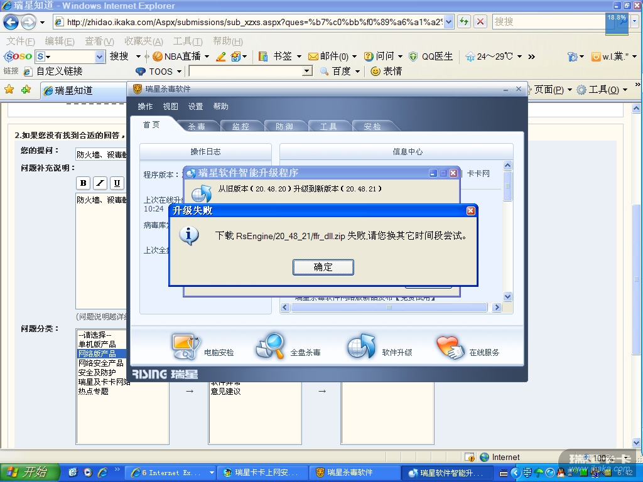Open the 百度 search dropdown

357,72
